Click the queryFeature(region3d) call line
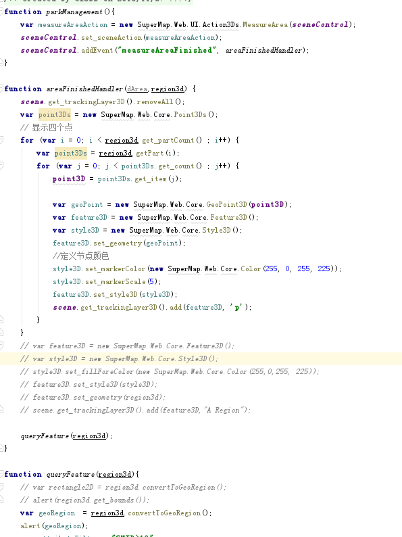 click(66, 436)
